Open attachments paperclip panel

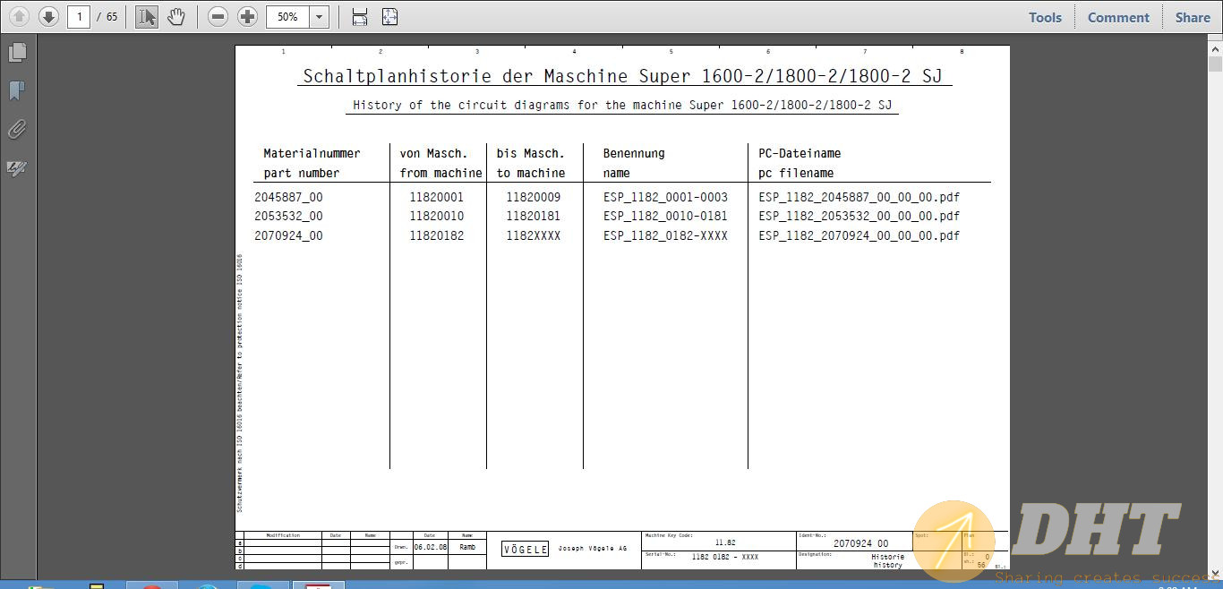(17, 130)
